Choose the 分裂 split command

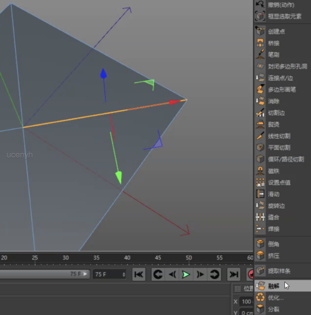click(282, 309)
